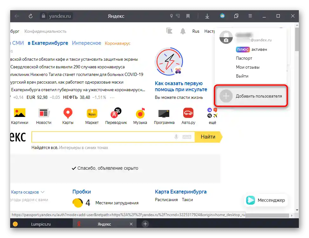This screenshot has height=238, width=309.
Task: Click the yellow traffic level indicator
Action: click(x=77, y=203)
